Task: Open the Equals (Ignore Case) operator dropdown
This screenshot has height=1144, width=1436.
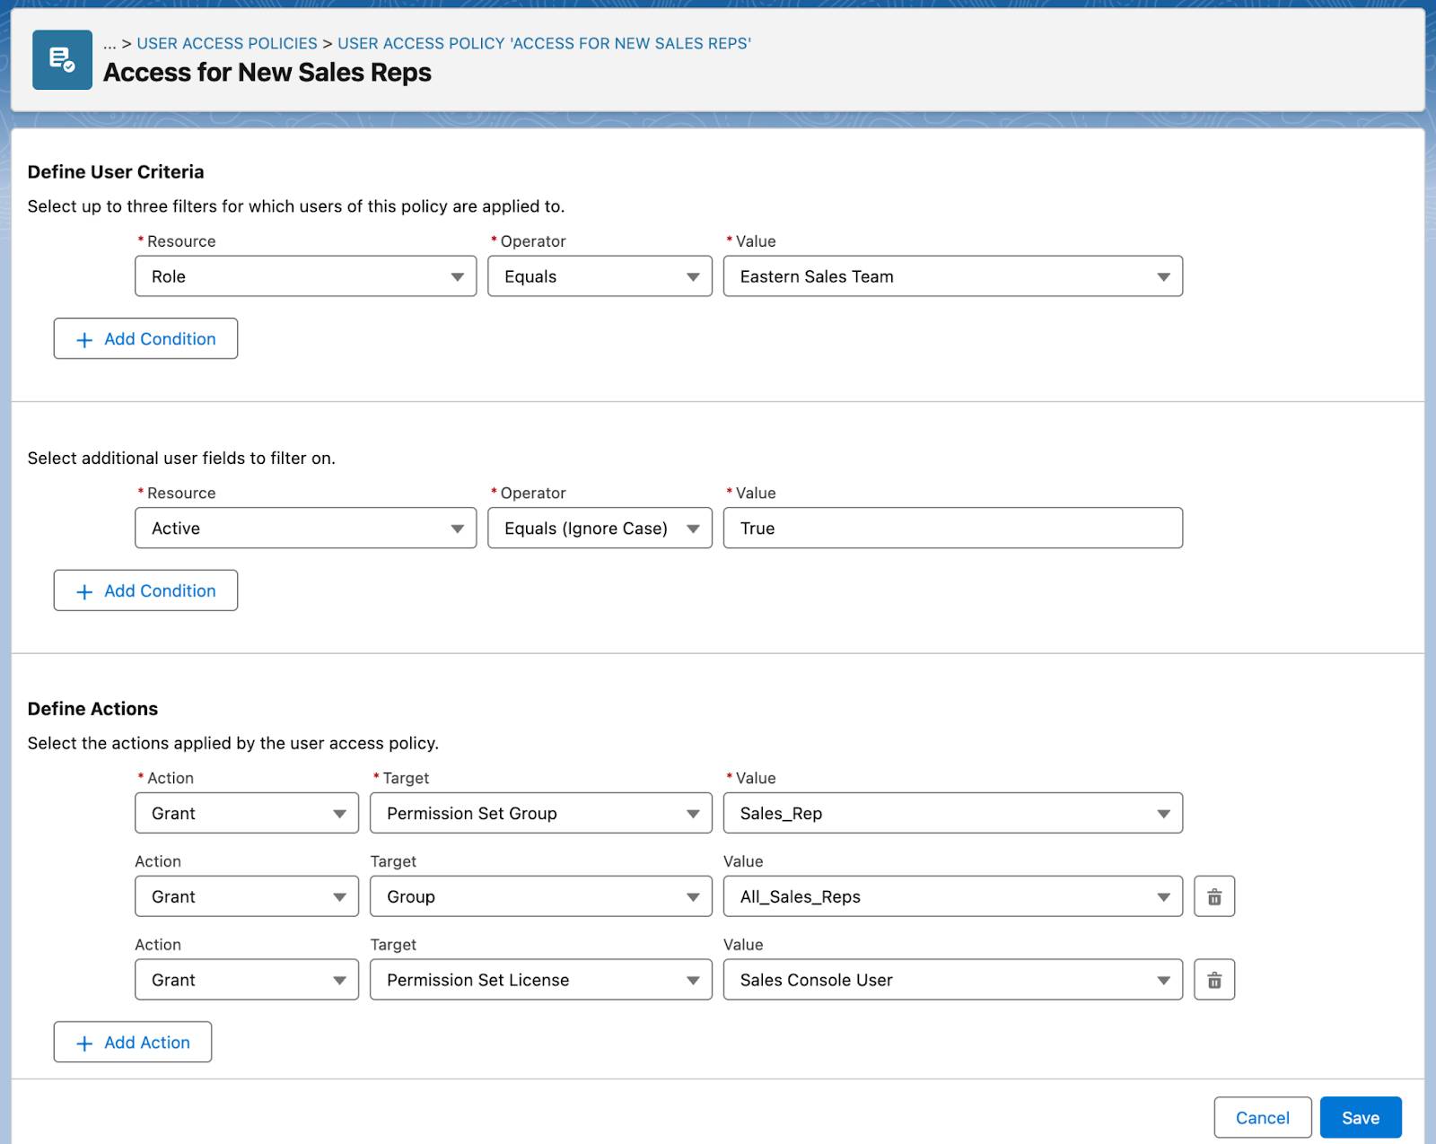Action: (x=600, y=528)
